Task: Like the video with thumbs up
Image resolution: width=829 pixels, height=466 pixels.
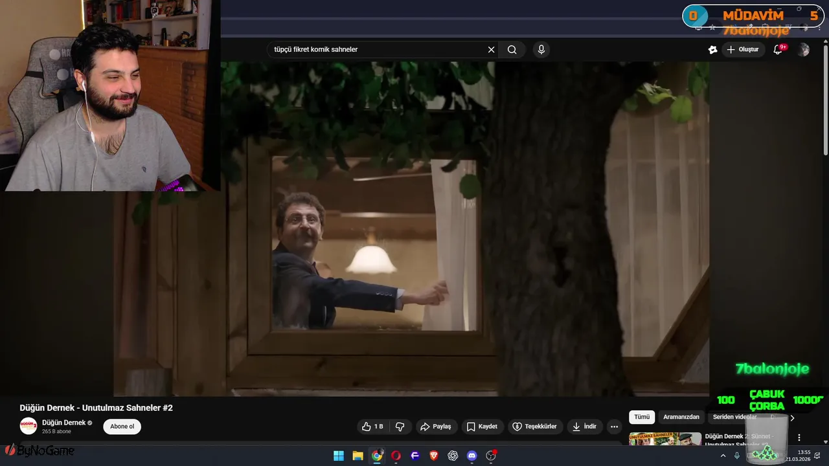Action: [373, 427]
